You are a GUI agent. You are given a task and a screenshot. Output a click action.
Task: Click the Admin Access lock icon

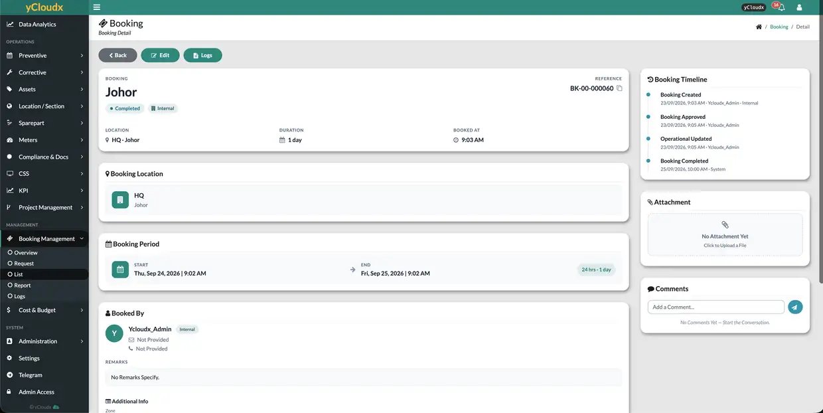coord(10,392)
